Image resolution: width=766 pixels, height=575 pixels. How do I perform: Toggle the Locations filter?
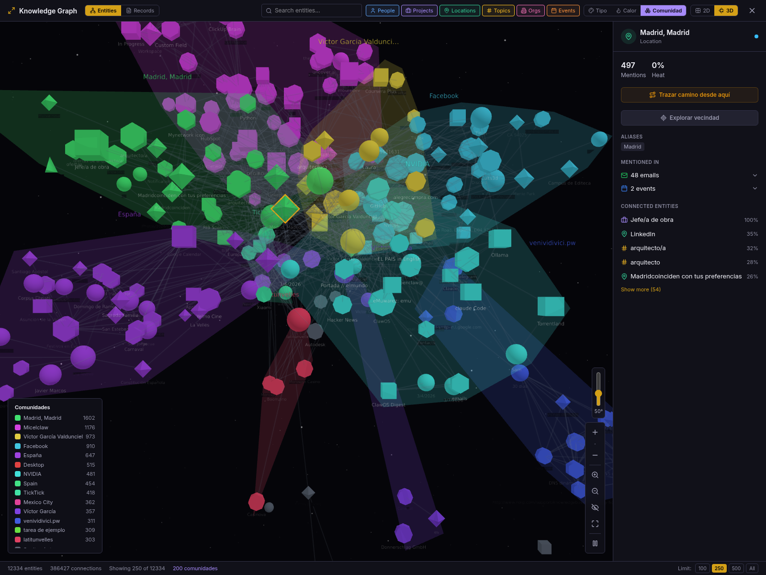point(460,11)
